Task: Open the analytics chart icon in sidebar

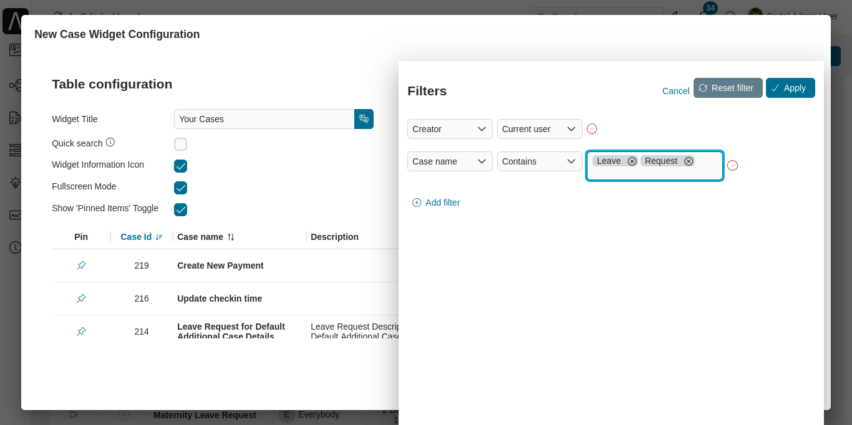Action: tap(16, 215)
